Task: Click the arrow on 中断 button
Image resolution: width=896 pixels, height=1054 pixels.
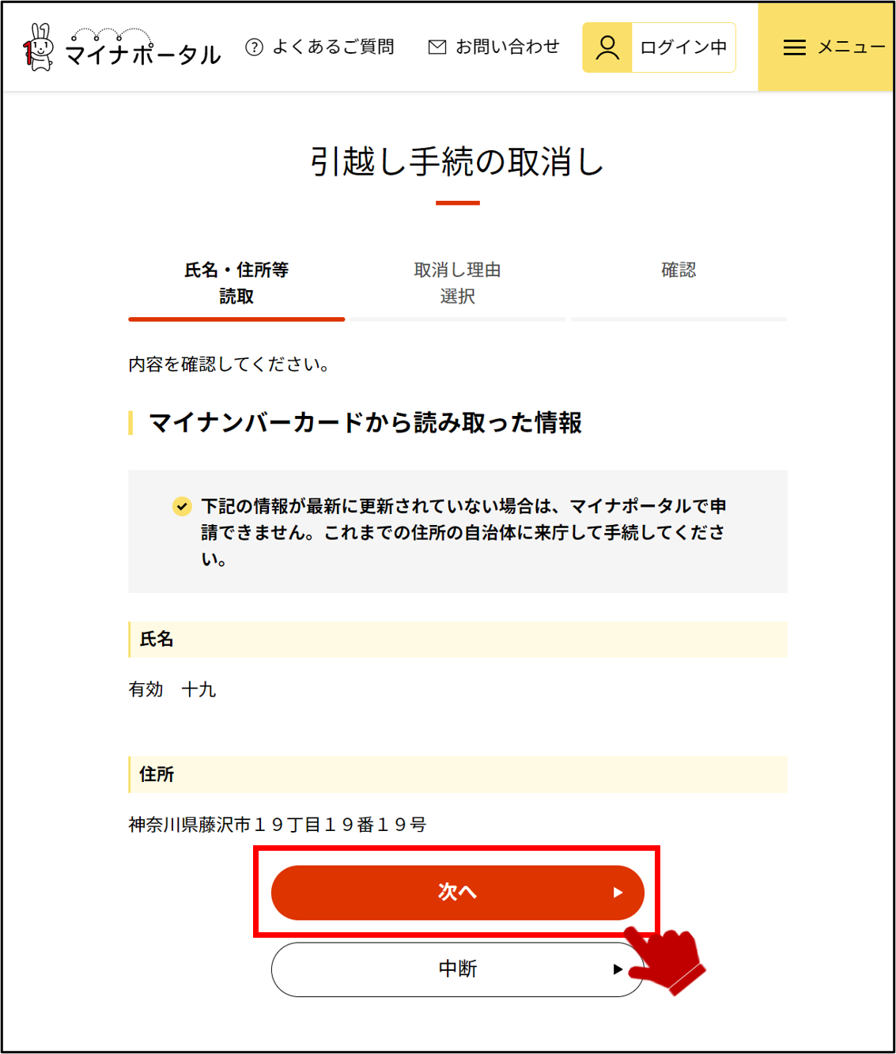Action: point(618,969)
